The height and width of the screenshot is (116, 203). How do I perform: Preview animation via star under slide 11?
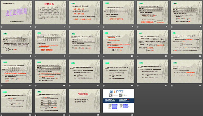pyautogui.click(x=138, y=56)
